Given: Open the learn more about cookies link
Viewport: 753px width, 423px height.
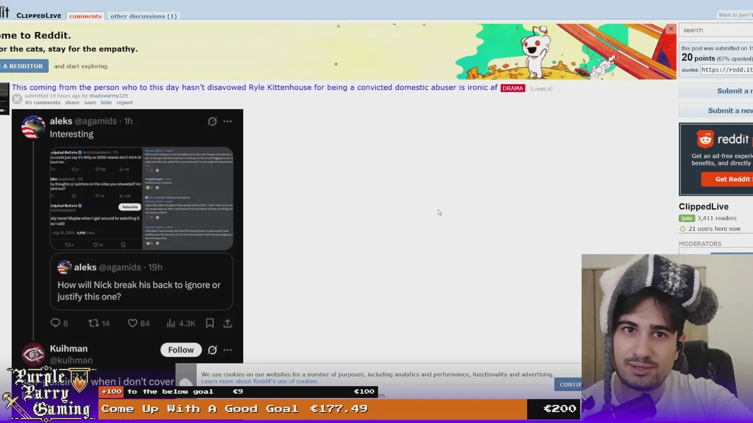Looking at the screenshot, I should (x=259, y=381).
